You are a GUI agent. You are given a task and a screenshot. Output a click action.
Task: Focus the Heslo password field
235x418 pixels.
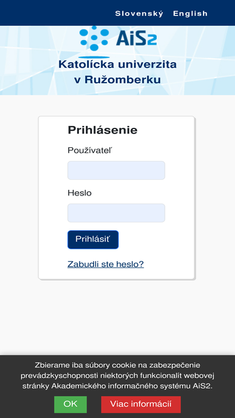click(116, 213)
